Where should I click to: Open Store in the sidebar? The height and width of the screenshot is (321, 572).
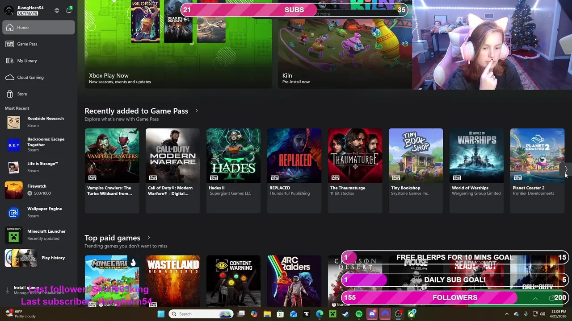(x=38, y=94)
